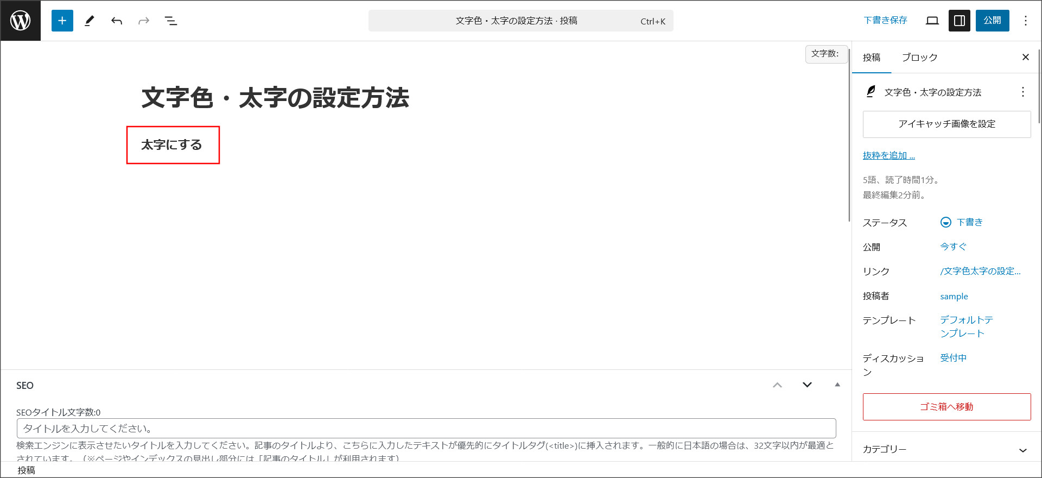Open post actions three-dot menu in sidebar
Screen dimensions: 1042x478
(1023, 92)
